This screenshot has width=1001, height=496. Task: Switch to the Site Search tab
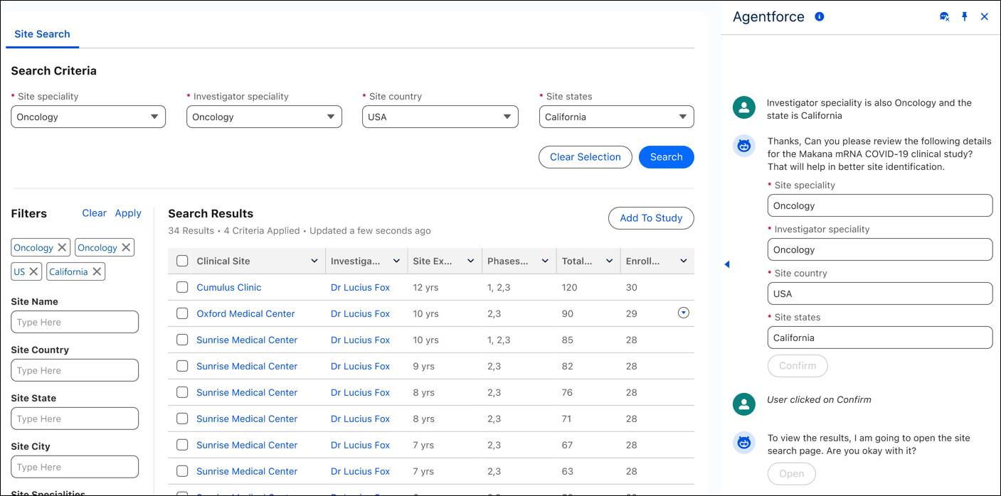point(41,33)
